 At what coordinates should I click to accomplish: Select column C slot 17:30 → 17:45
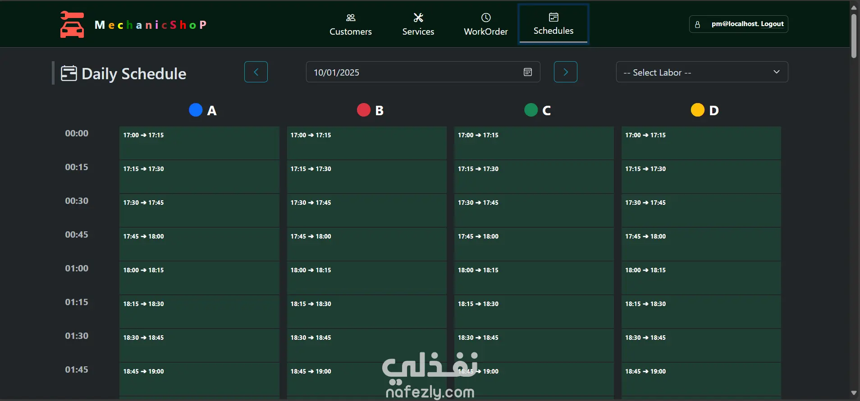pos(534,210)
